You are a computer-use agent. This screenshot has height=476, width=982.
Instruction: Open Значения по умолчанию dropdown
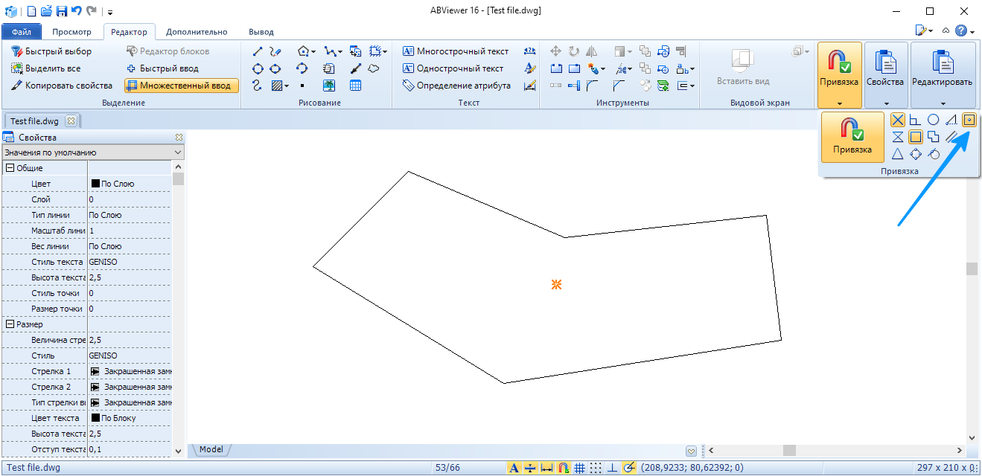click(x=92, y=152)
